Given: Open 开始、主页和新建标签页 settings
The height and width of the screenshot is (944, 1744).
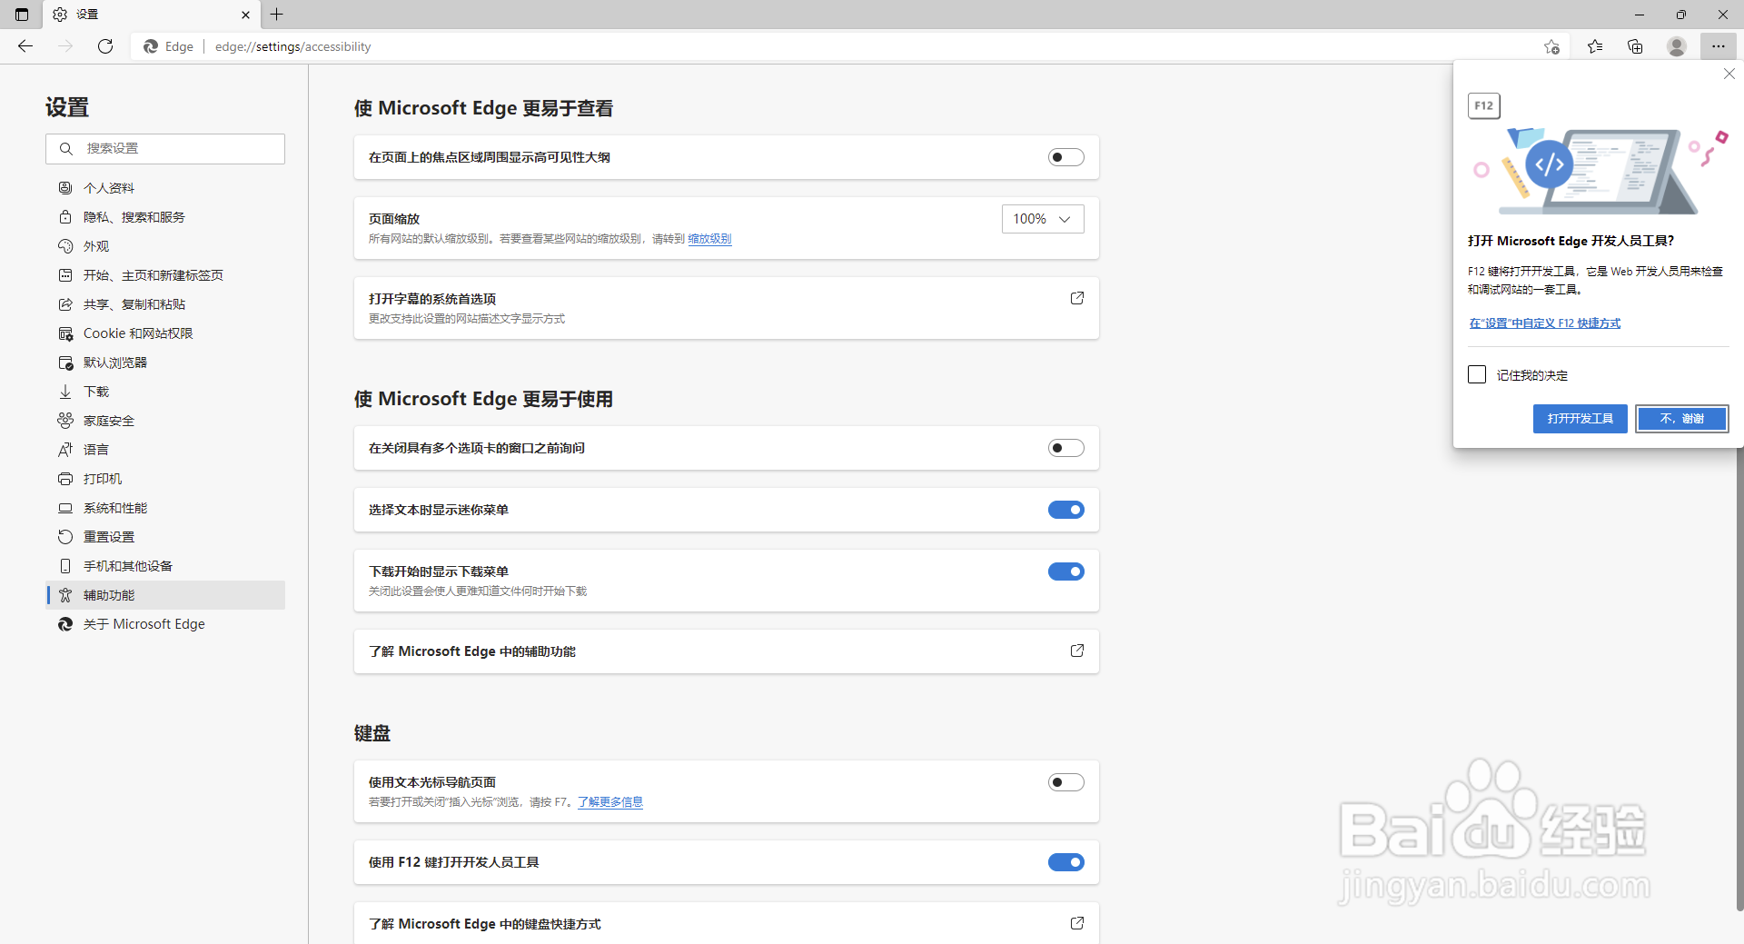Looking at the screenshot, I should (x=165, y=275).
